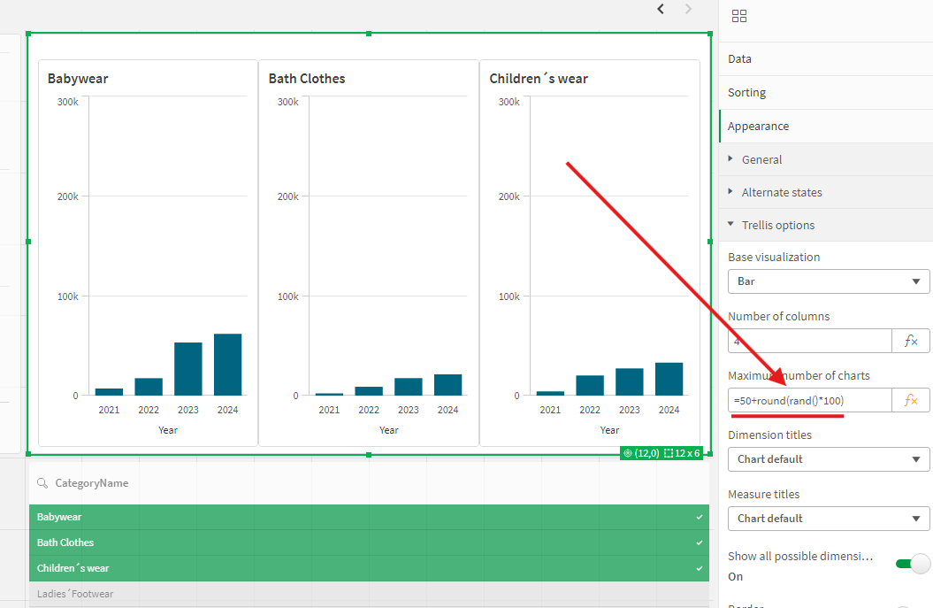The image size is (933, 608).
Task: Uncheck Children's wear in the filter list
Action: tap(698, 568)
